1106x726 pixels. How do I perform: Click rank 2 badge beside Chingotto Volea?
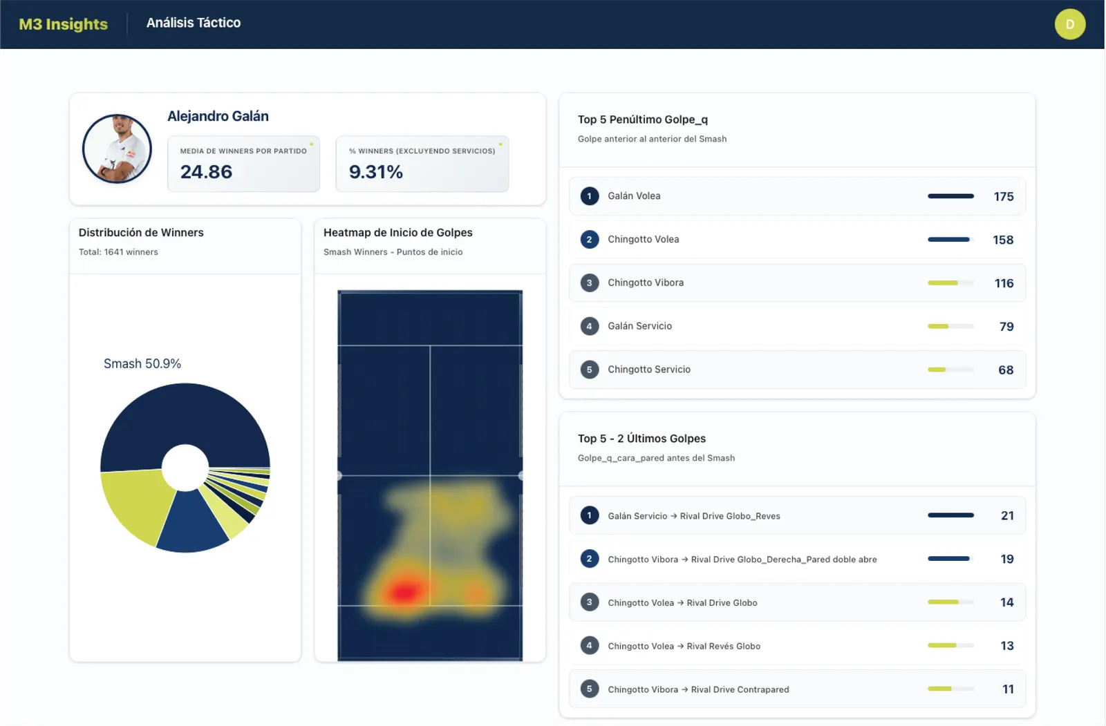589,240
